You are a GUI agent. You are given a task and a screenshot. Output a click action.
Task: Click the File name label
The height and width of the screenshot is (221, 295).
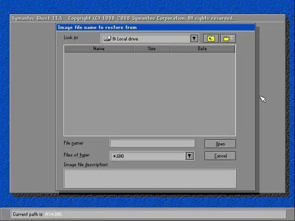pos(73,143)
